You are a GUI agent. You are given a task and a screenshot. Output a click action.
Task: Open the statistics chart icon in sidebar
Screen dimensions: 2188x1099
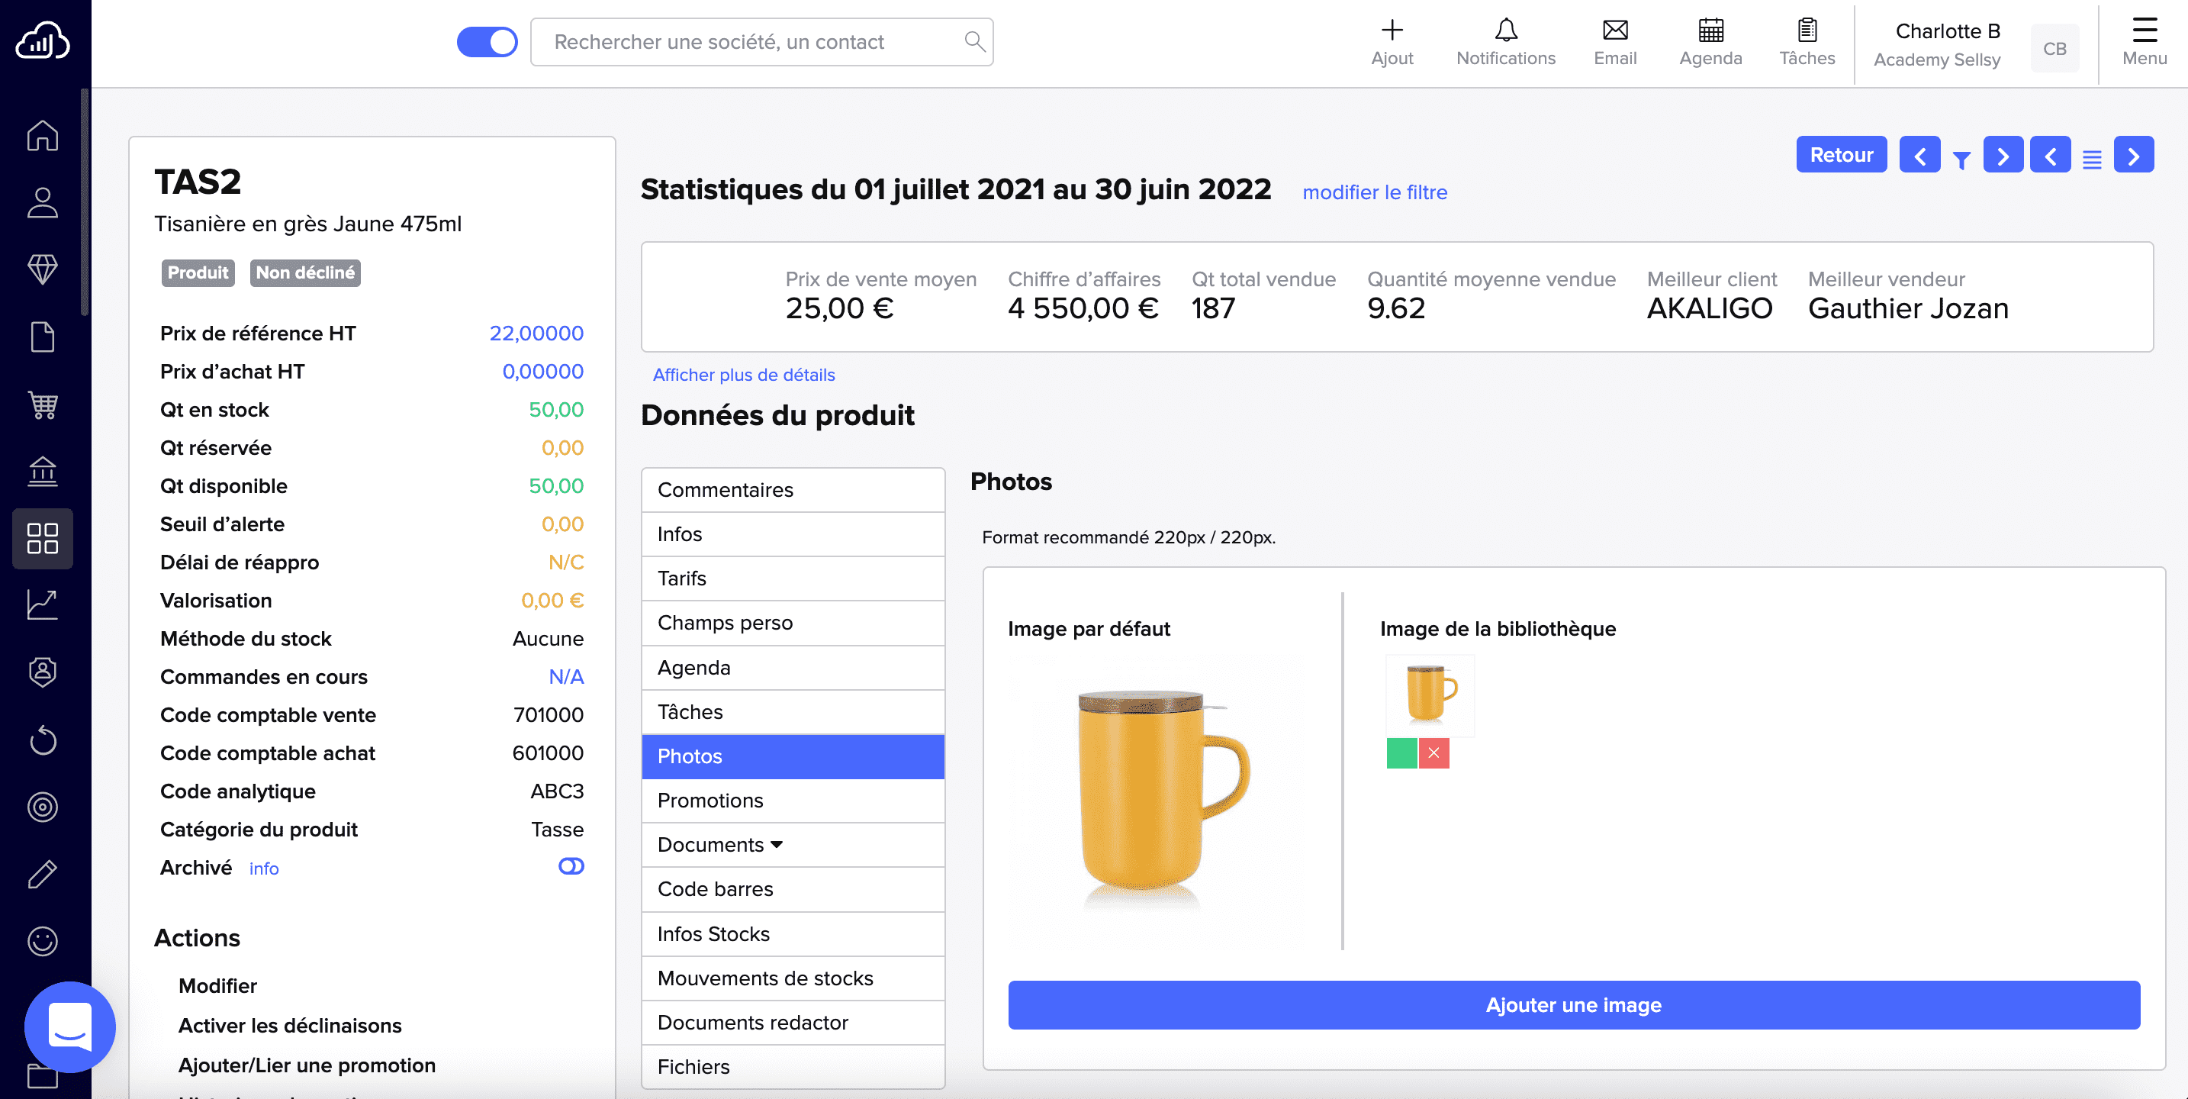[42, 604]
